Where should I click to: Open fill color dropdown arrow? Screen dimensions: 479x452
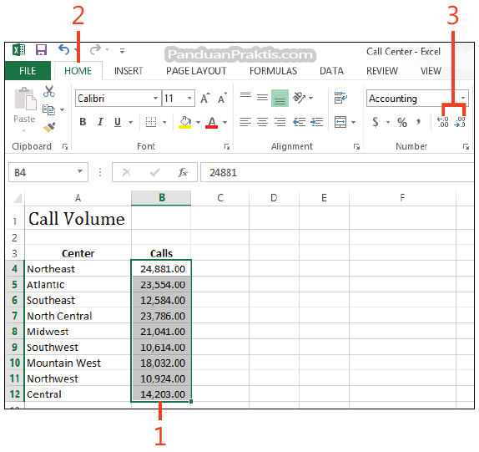[x=198, y=122]
